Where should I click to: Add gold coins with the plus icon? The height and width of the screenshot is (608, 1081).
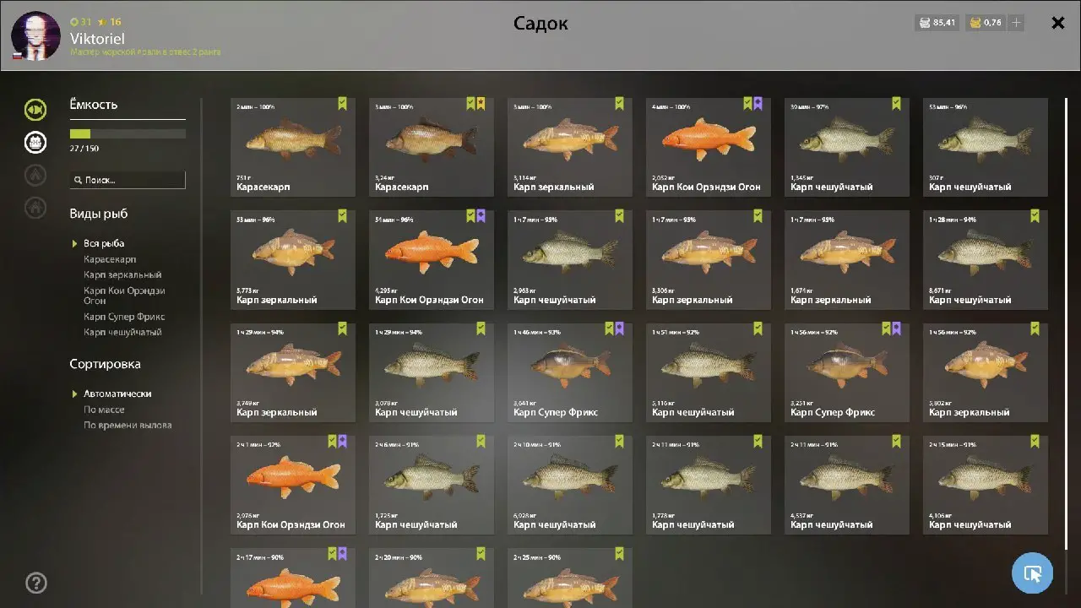(x=1017, y=23)
